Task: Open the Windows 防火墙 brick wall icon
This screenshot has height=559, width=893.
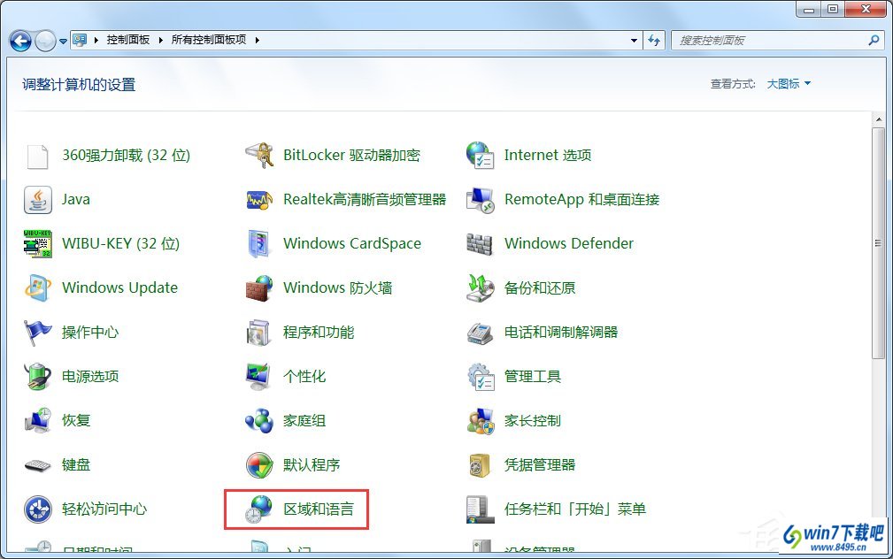Action: pyautogui.click(x=259, y=288)
